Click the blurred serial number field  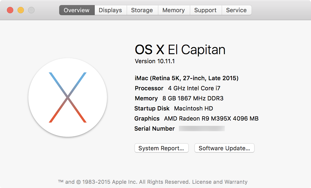(202, 129)
